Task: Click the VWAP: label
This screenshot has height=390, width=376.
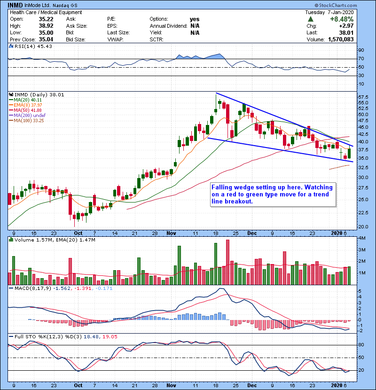Action: pyautogui.click(x=116, y=39)
